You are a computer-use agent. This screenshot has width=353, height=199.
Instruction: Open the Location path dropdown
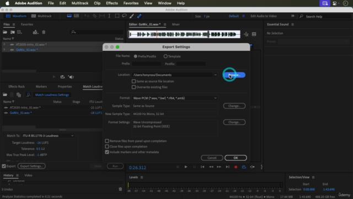215,75
